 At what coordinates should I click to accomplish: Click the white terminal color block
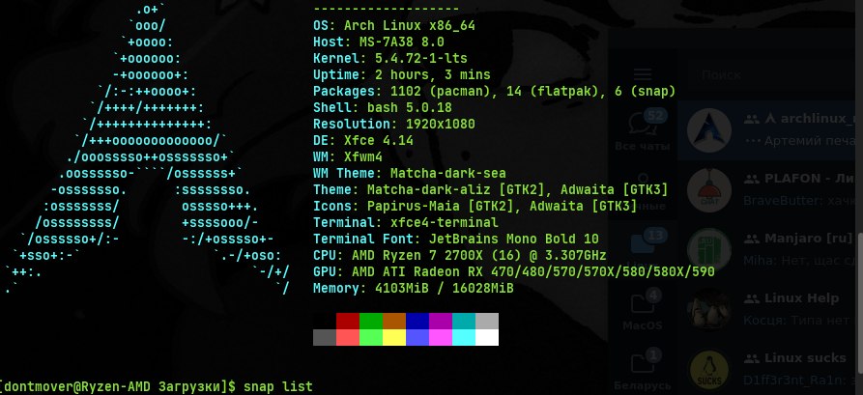coord(486,337)
